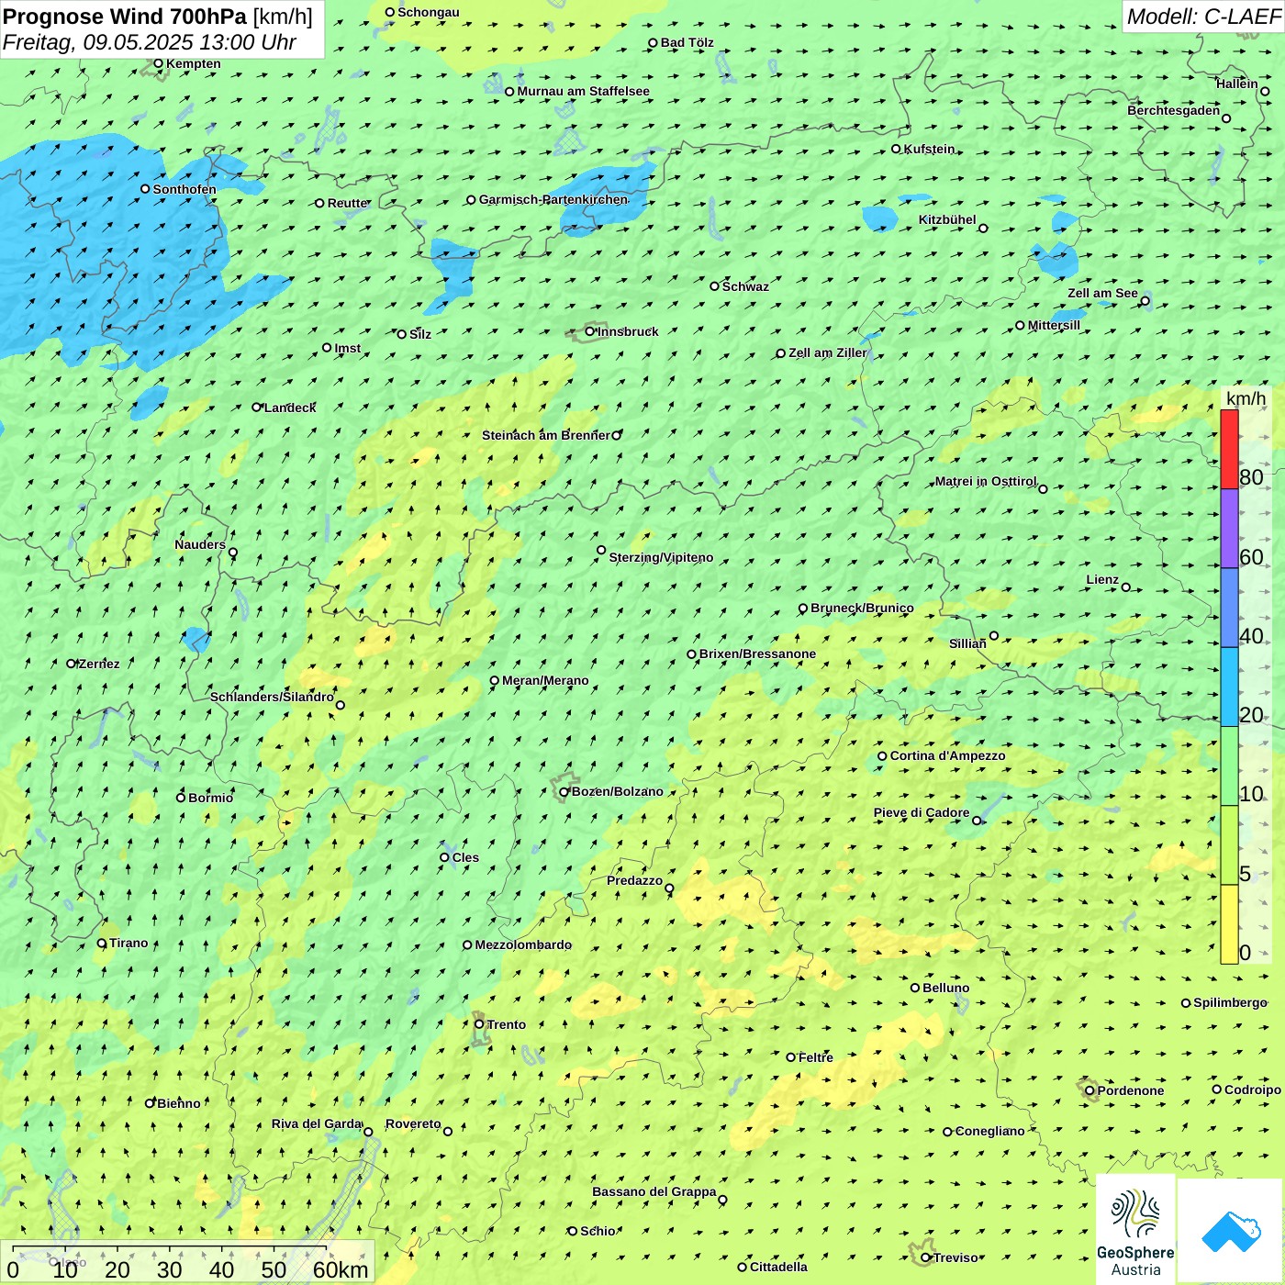Image resolution: width=1285 pixels, height=1285 pixels.
Task: Click the km/h legend unit label
Action: click(1246, 398)
